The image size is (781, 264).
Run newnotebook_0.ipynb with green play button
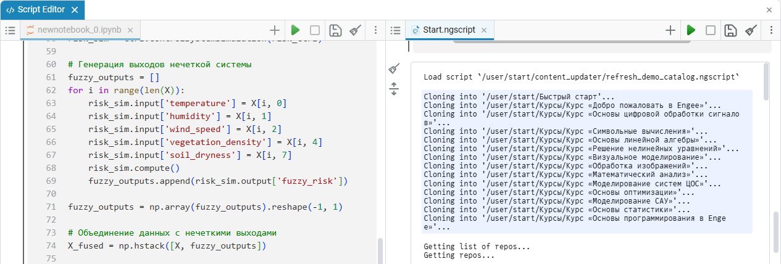[295, 30]
